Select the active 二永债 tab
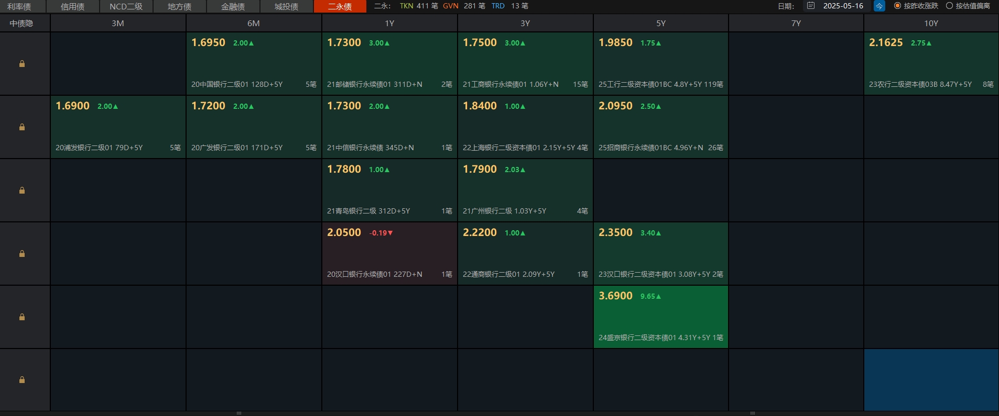999x416 pixels. click(340, 6)
